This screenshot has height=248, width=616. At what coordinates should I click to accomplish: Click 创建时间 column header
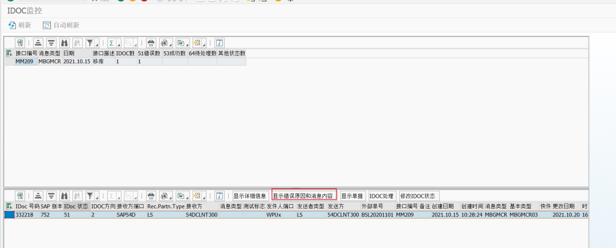[x=472, y=206]
